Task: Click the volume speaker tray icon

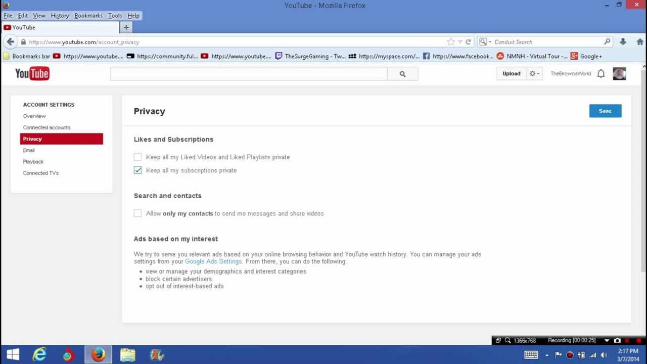Action: [x=604, y=355]
